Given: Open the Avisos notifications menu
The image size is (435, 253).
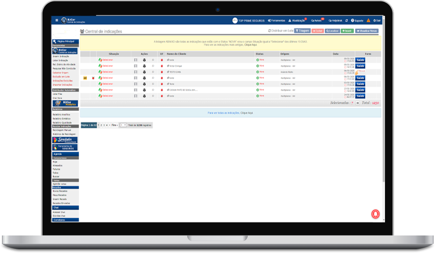Looking at the screenshot, I should pyautogui.click(x=316, y=21).
